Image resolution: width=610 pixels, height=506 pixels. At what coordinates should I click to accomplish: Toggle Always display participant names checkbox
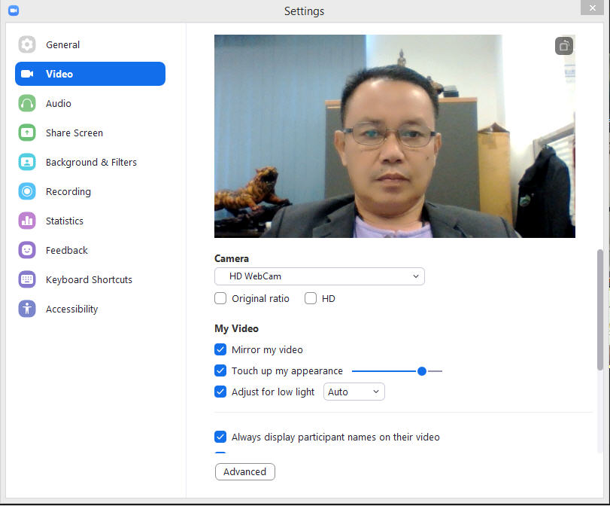click(x=220, y=437)
